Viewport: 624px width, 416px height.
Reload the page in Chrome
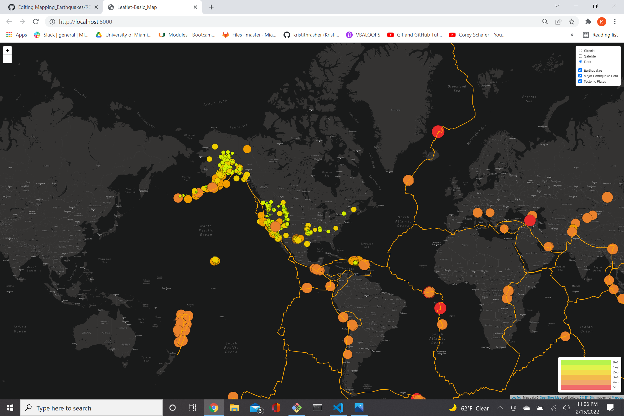click(36, 22)
